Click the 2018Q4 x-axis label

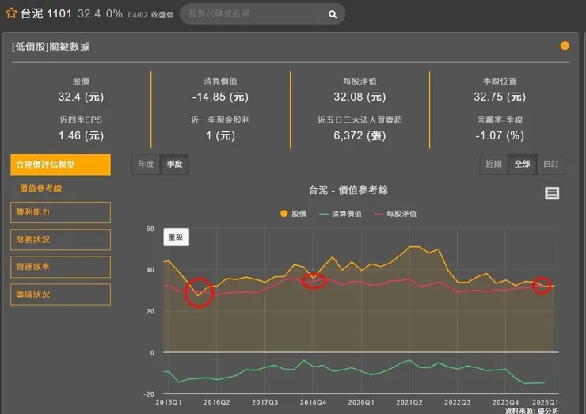[313, 402]
